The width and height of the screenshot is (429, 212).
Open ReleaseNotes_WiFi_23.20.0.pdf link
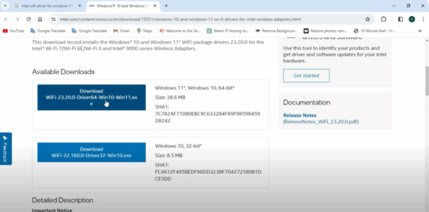321,122
